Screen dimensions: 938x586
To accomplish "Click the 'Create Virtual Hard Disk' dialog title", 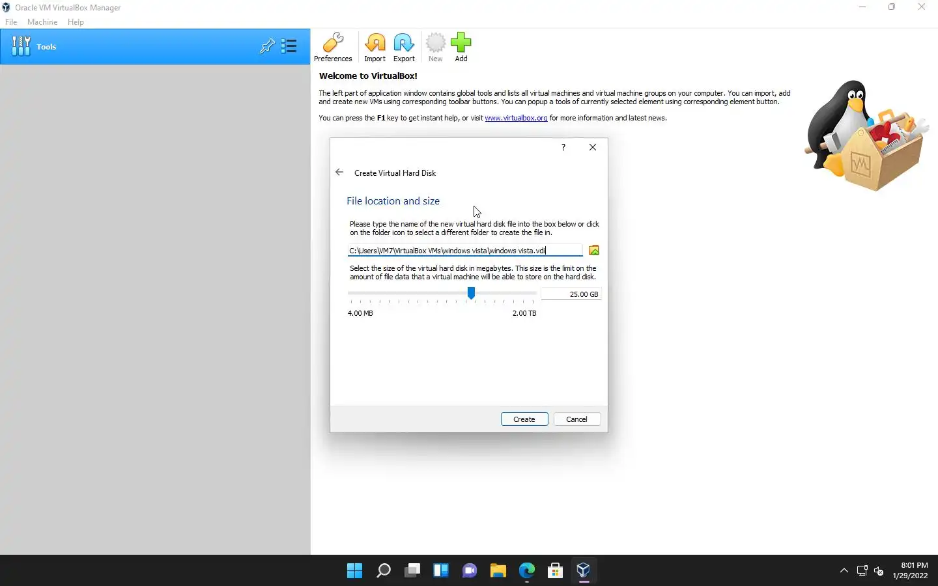I will [x=395, y=173].
